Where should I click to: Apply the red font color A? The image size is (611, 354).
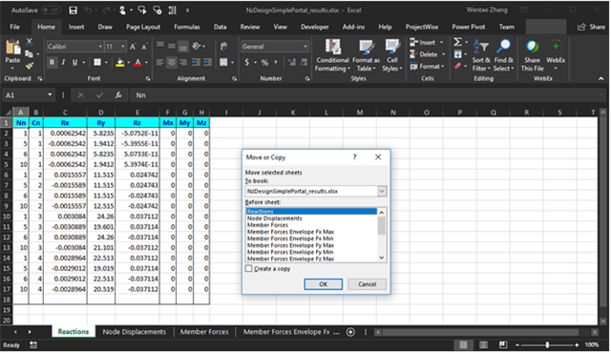coord(137,62)
